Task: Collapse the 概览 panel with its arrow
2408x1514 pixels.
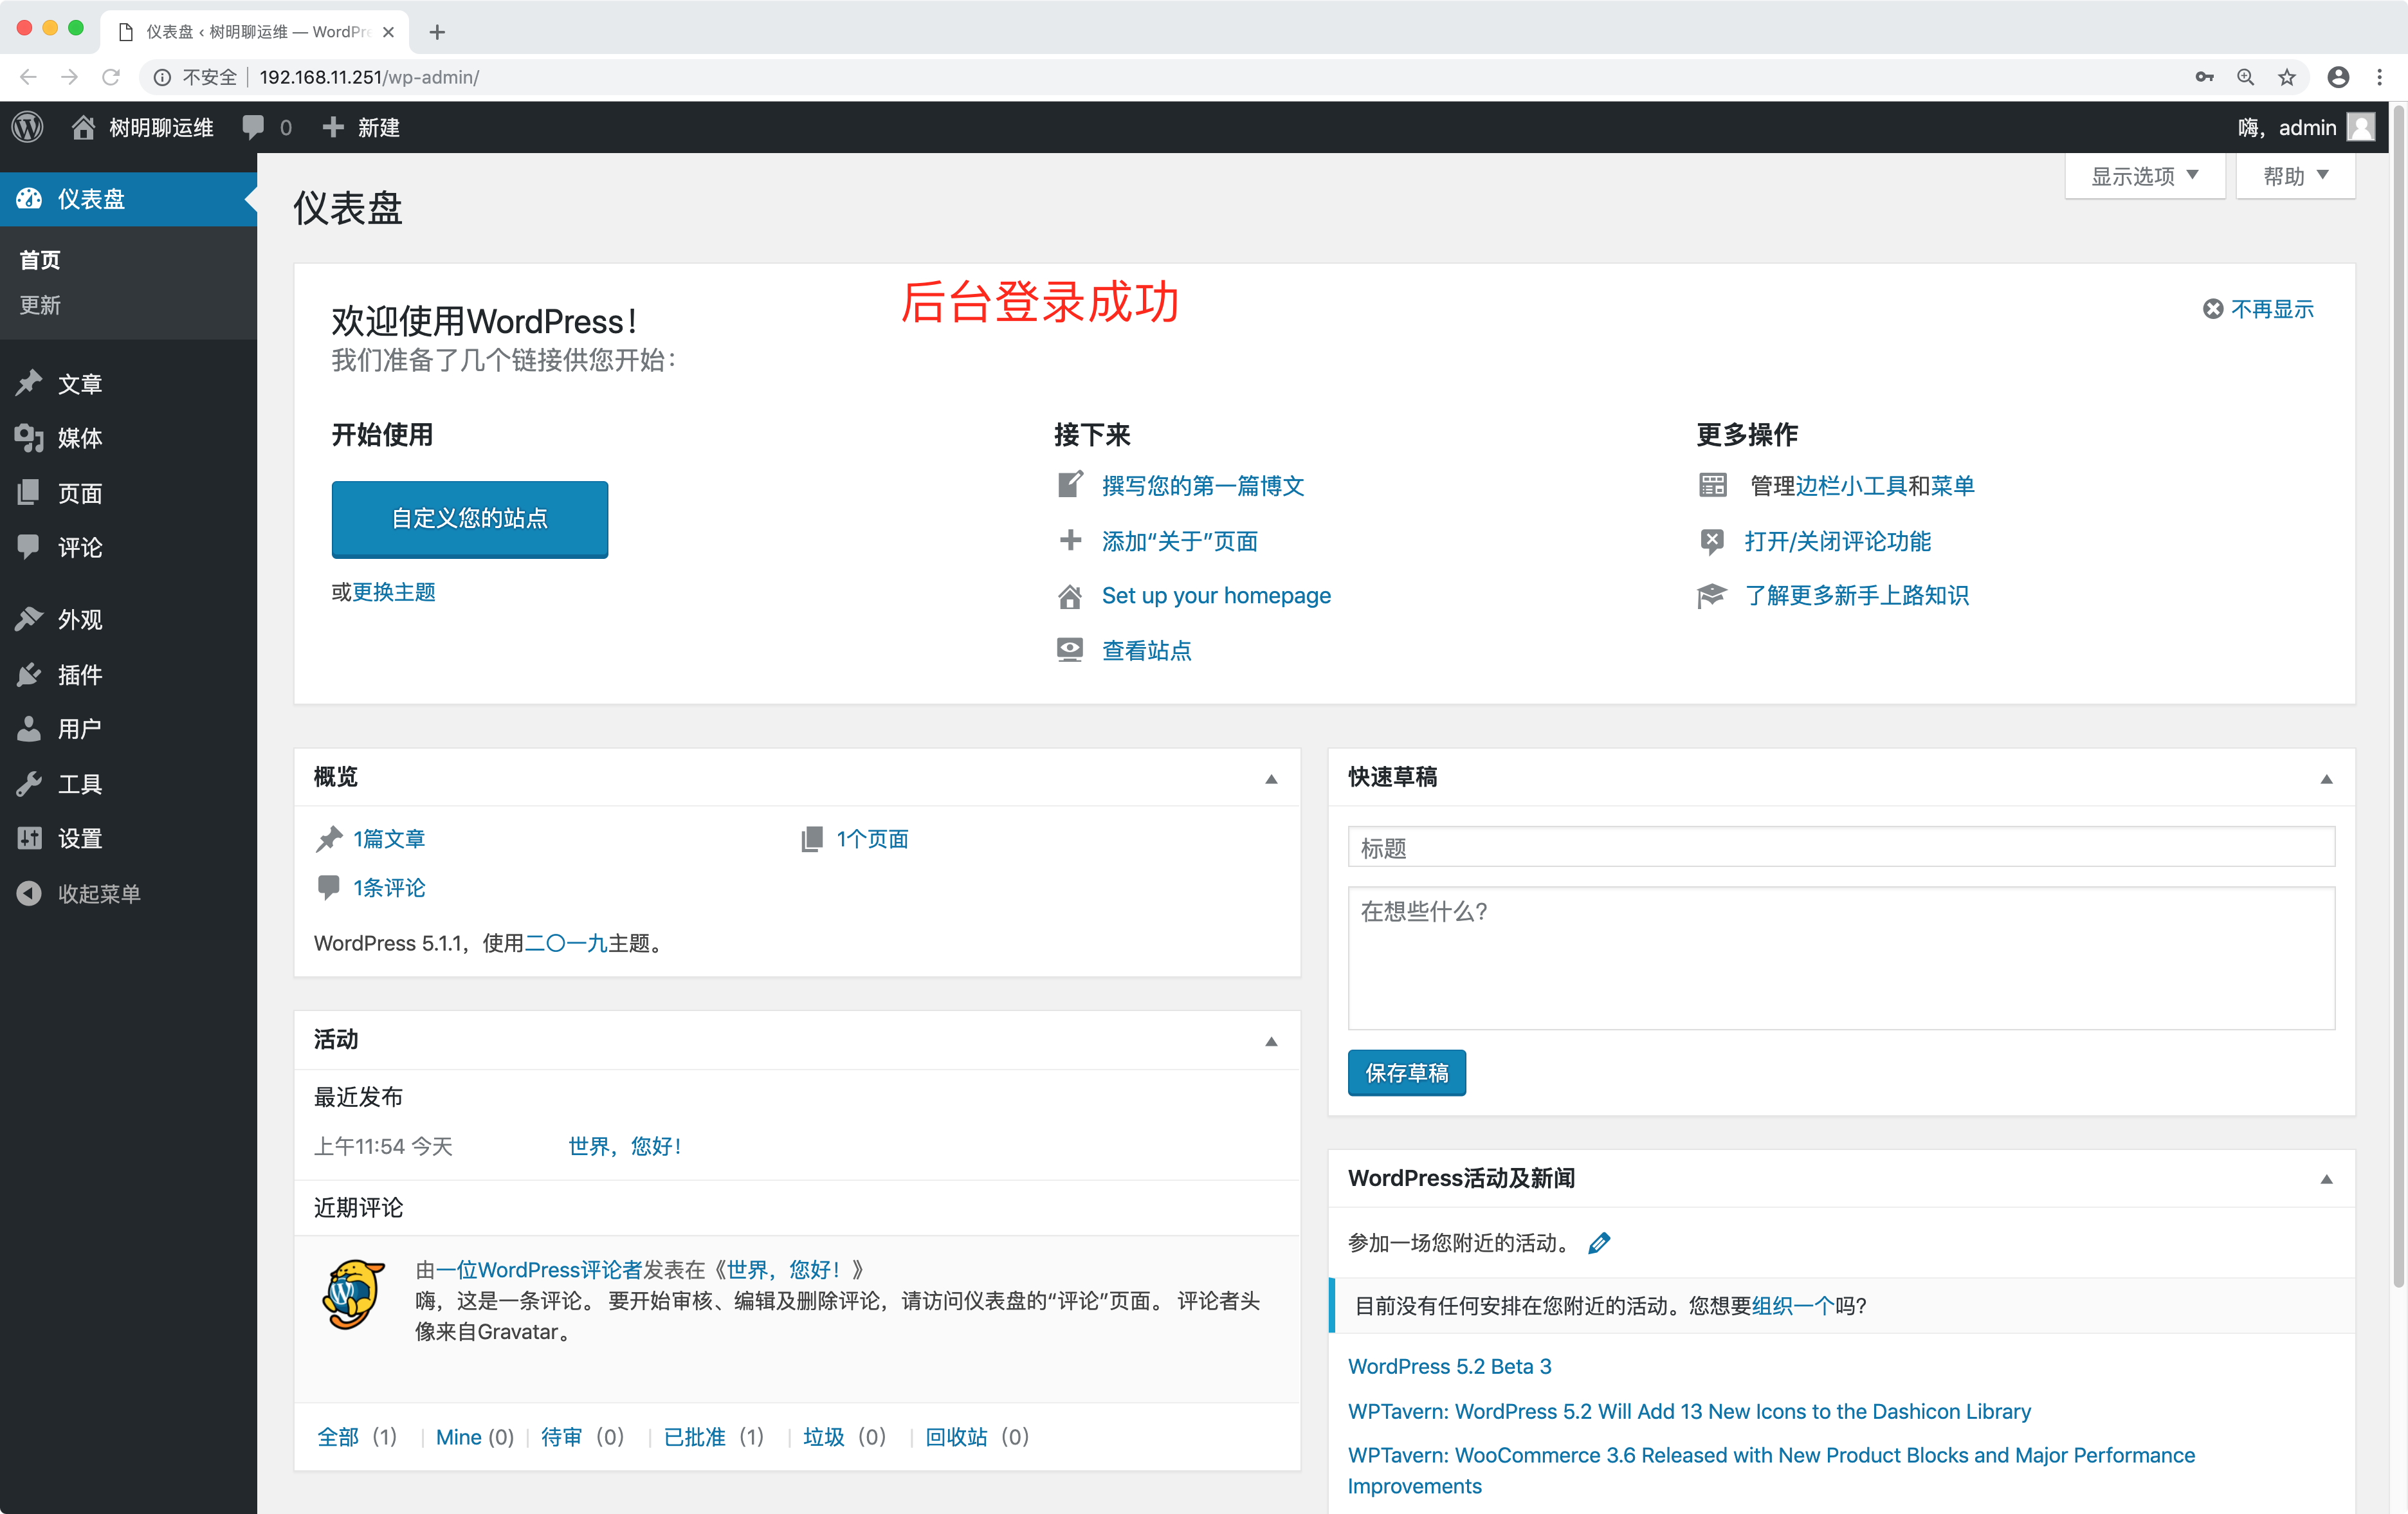Action: [x=1271, y=779]
